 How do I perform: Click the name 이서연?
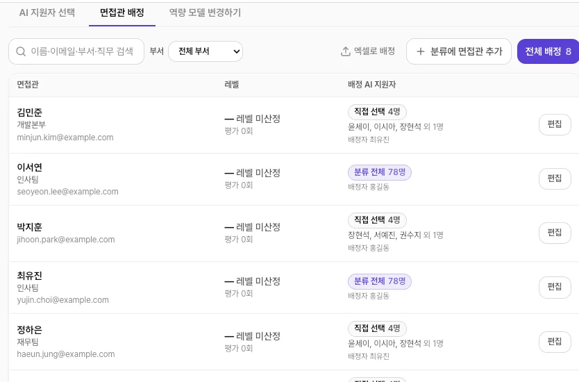30,167
